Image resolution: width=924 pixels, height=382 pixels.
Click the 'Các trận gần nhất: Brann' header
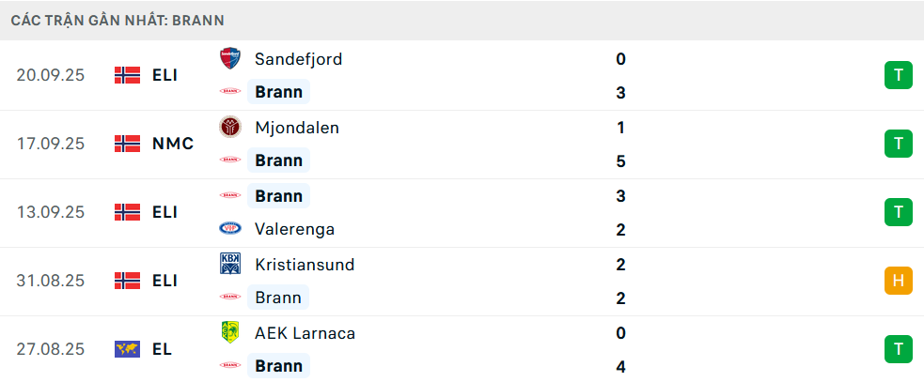click(x=117, y=20)
